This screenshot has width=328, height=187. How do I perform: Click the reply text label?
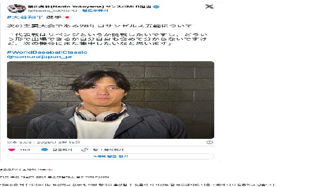(x=62, y=150)
